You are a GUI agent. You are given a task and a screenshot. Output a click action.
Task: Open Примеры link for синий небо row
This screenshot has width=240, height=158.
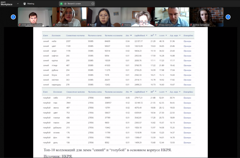pos(187,41)
